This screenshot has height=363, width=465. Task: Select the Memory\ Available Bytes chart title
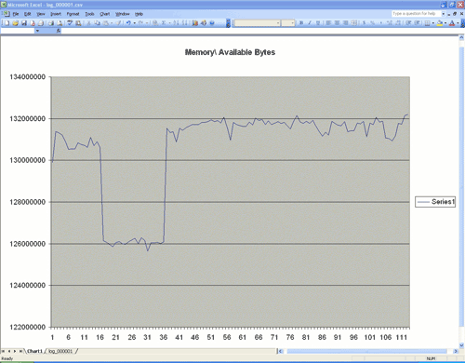(230, 52)
